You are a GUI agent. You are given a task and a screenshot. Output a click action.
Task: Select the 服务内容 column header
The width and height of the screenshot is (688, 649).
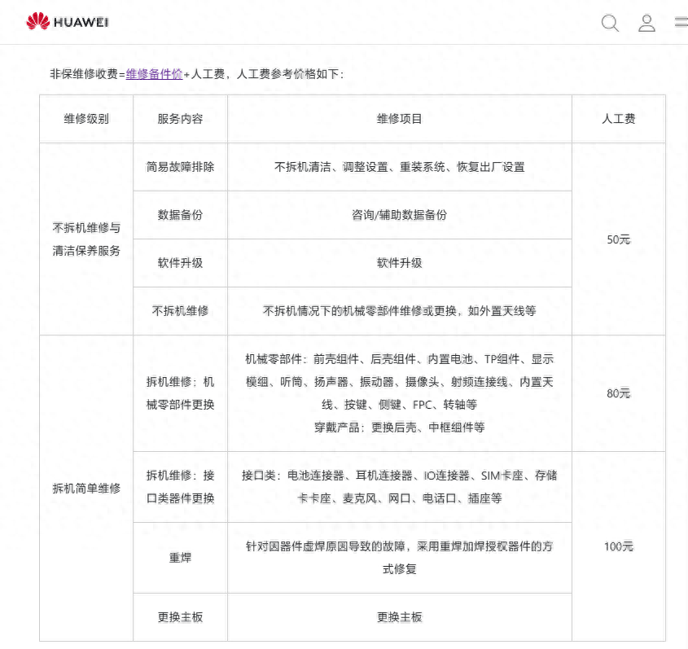[x=179, y=118]
